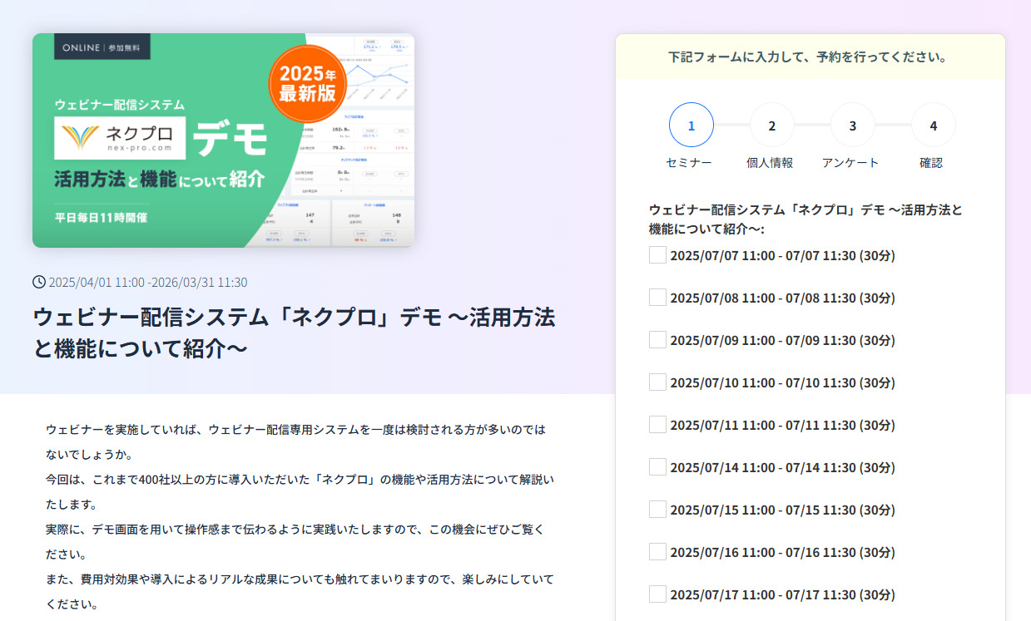Check the 2025/07/10 11:00 session checkbox
The height and width of the screenshot is (621, 1031).
pyautogui.click(x=657, y=382)
